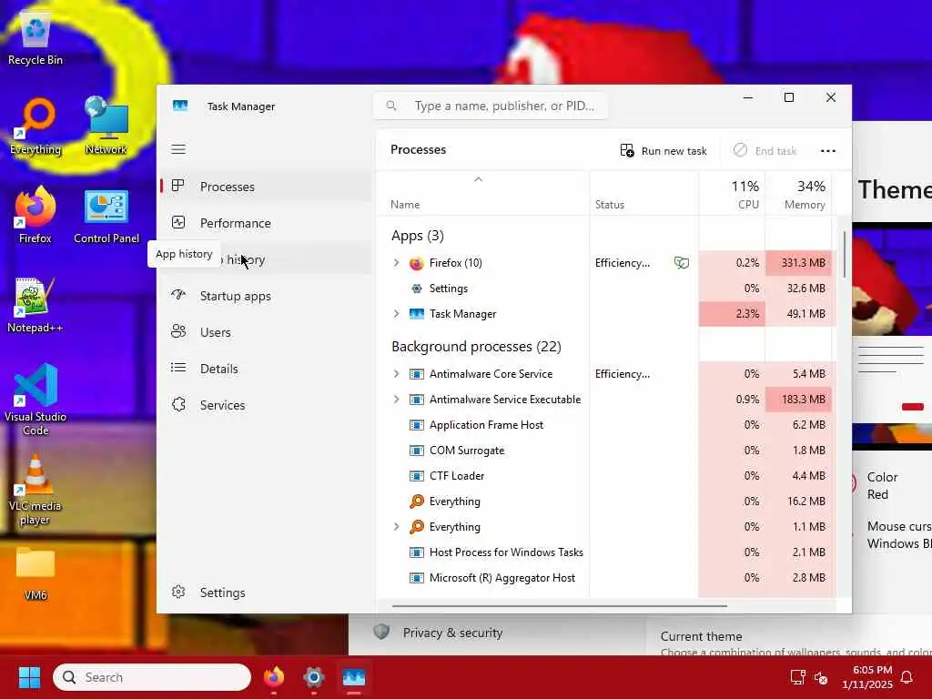The height and width of the screenshot is (699, 932).
Task: Sort by the CPU column header
Action: coord(733,195)
